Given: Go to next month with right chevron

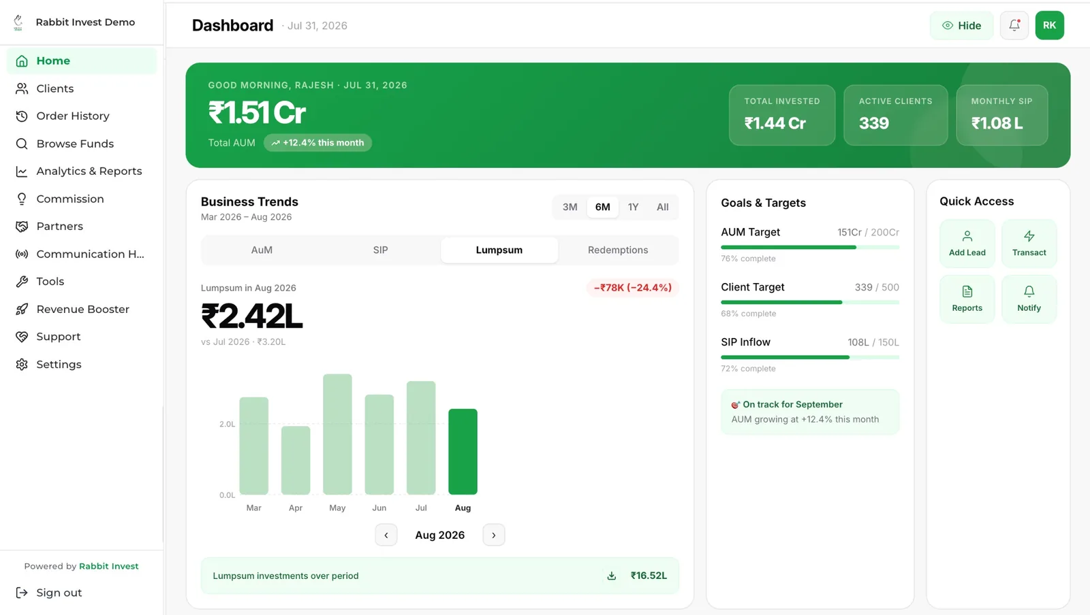Looking at the screenshot, I should pos(494,535).
